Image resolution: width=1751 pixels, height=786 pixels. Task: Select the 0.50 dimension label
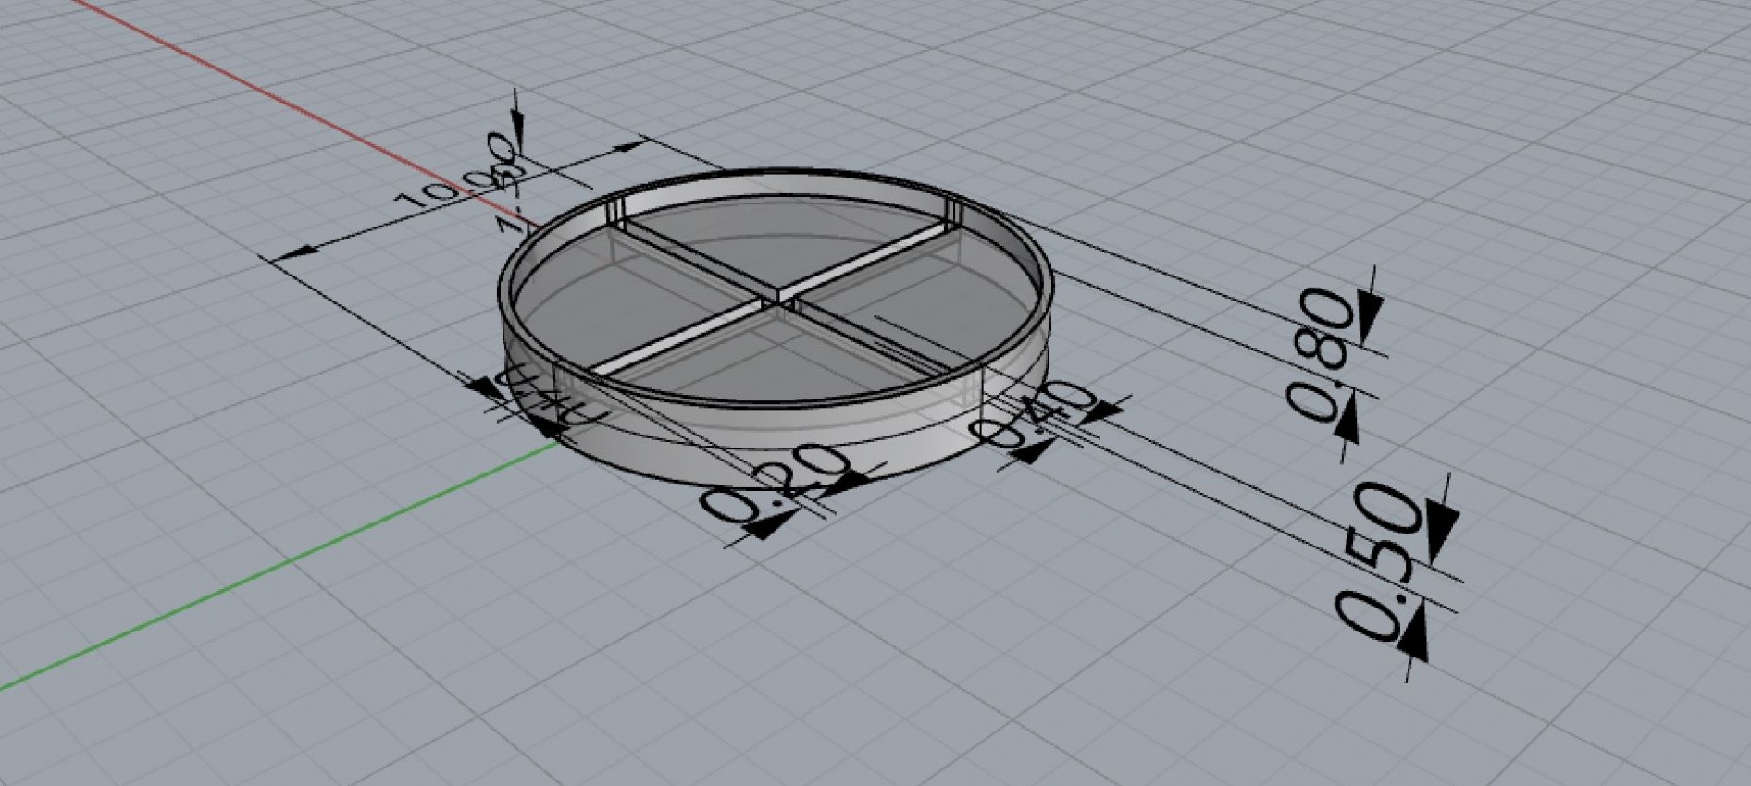tap(1377, 561)
